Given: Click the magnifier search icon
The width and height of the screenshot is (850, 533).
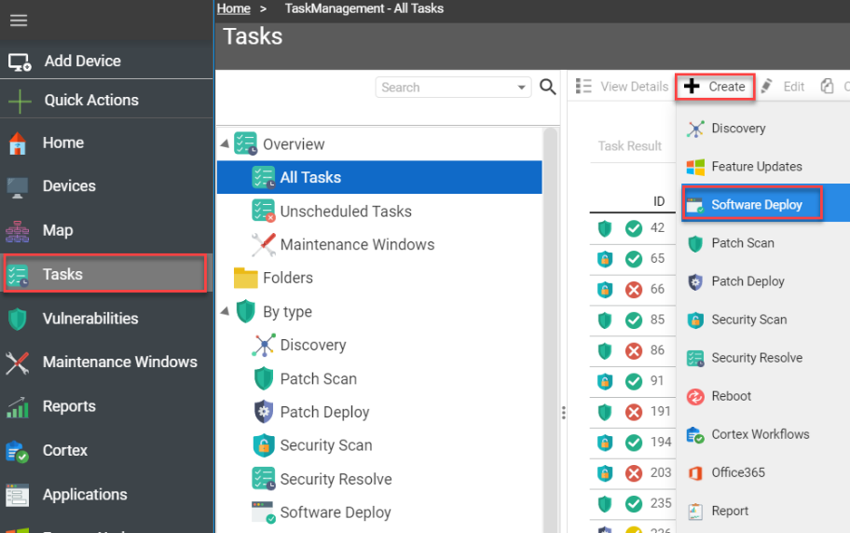Looking at the screenshot, I should 547,87.
